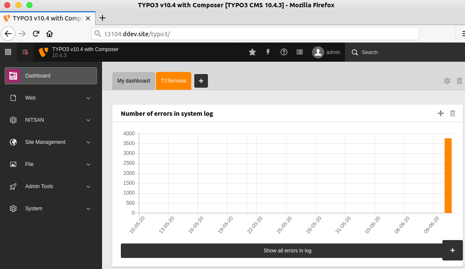Expand the Site Management section
This screenshot has width=465, height=269.
(50, 142)
